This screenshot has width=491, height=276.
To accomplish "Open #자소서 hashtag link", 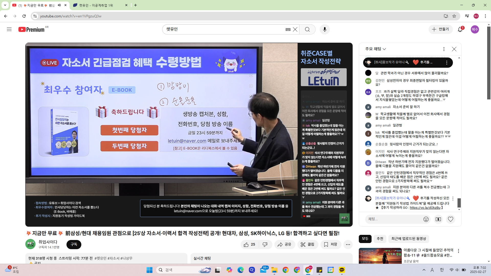I will coord(113,258).
